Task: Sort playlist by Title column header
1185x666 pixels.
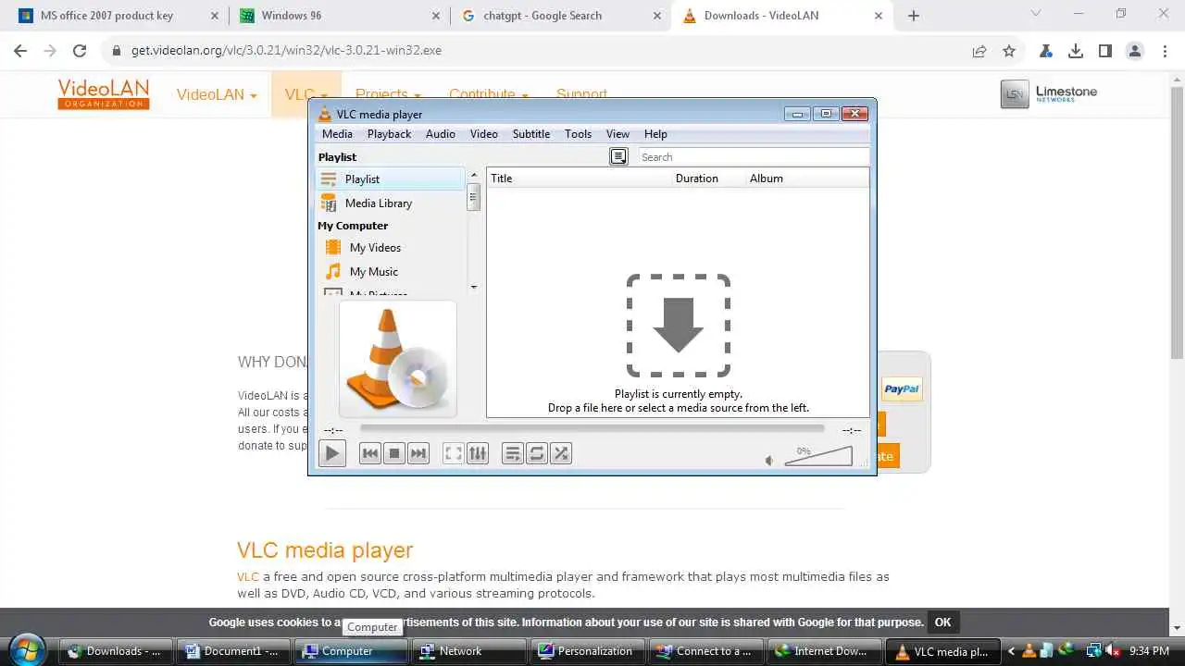Action: 580,179
